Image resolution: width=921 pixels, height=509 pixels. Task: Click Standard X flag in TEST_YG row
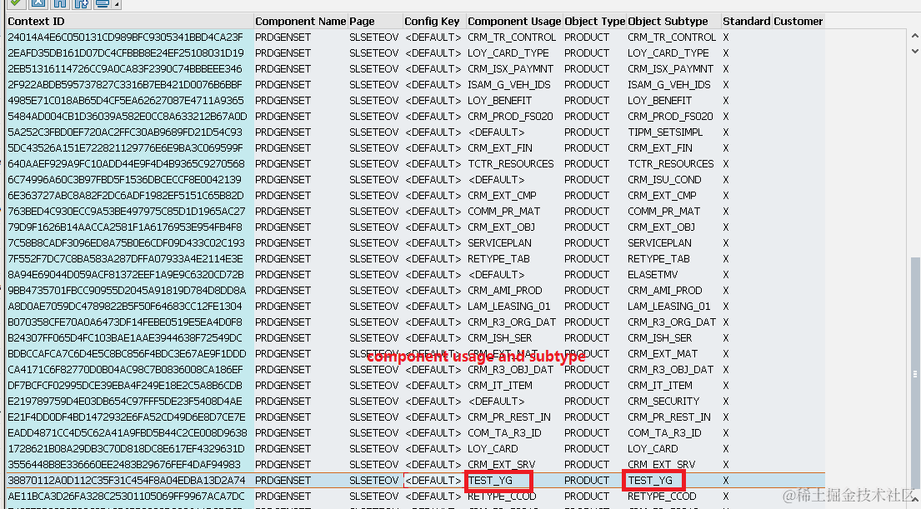tap(726, 480)
